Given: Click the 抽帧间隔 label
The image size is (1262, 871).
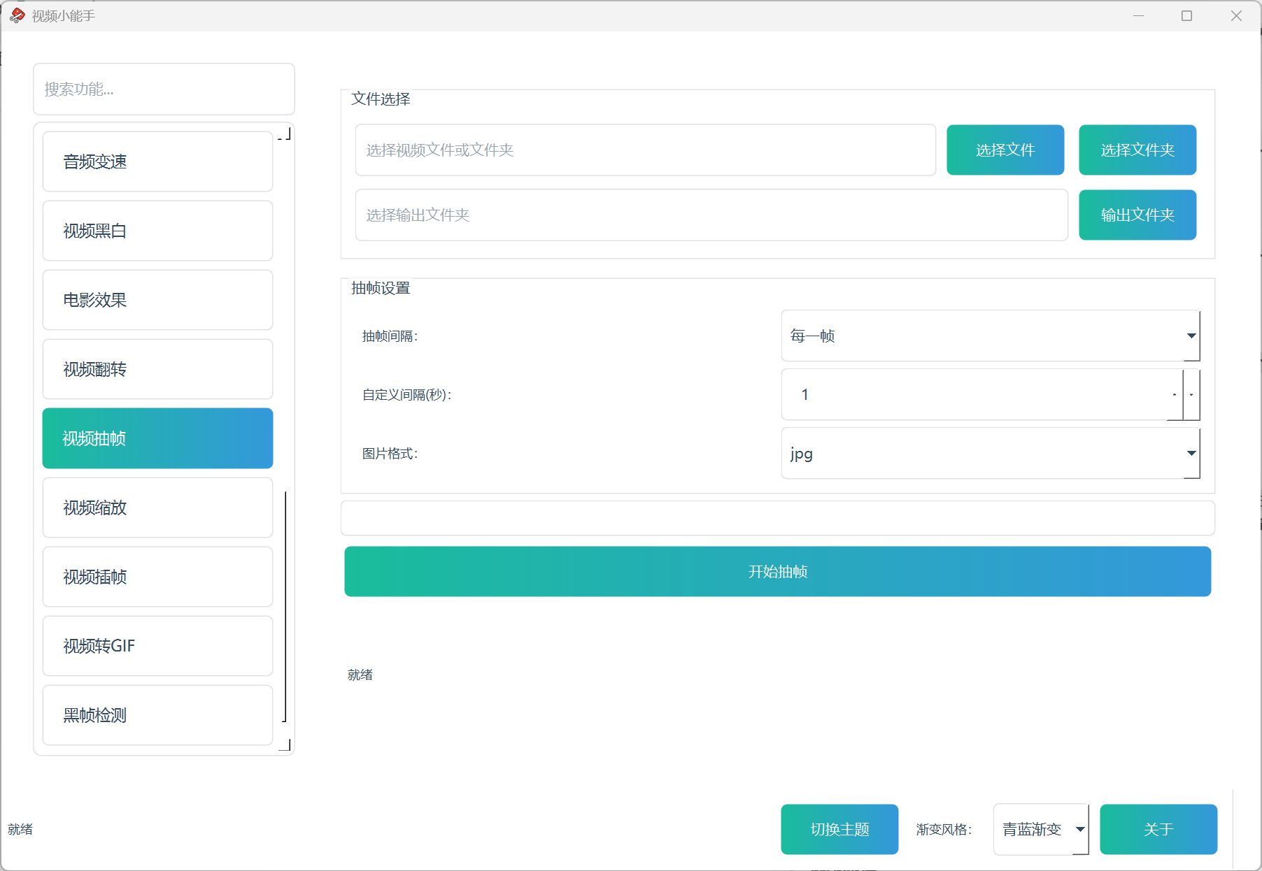Looking at the screenshot, I should (390, 336).
